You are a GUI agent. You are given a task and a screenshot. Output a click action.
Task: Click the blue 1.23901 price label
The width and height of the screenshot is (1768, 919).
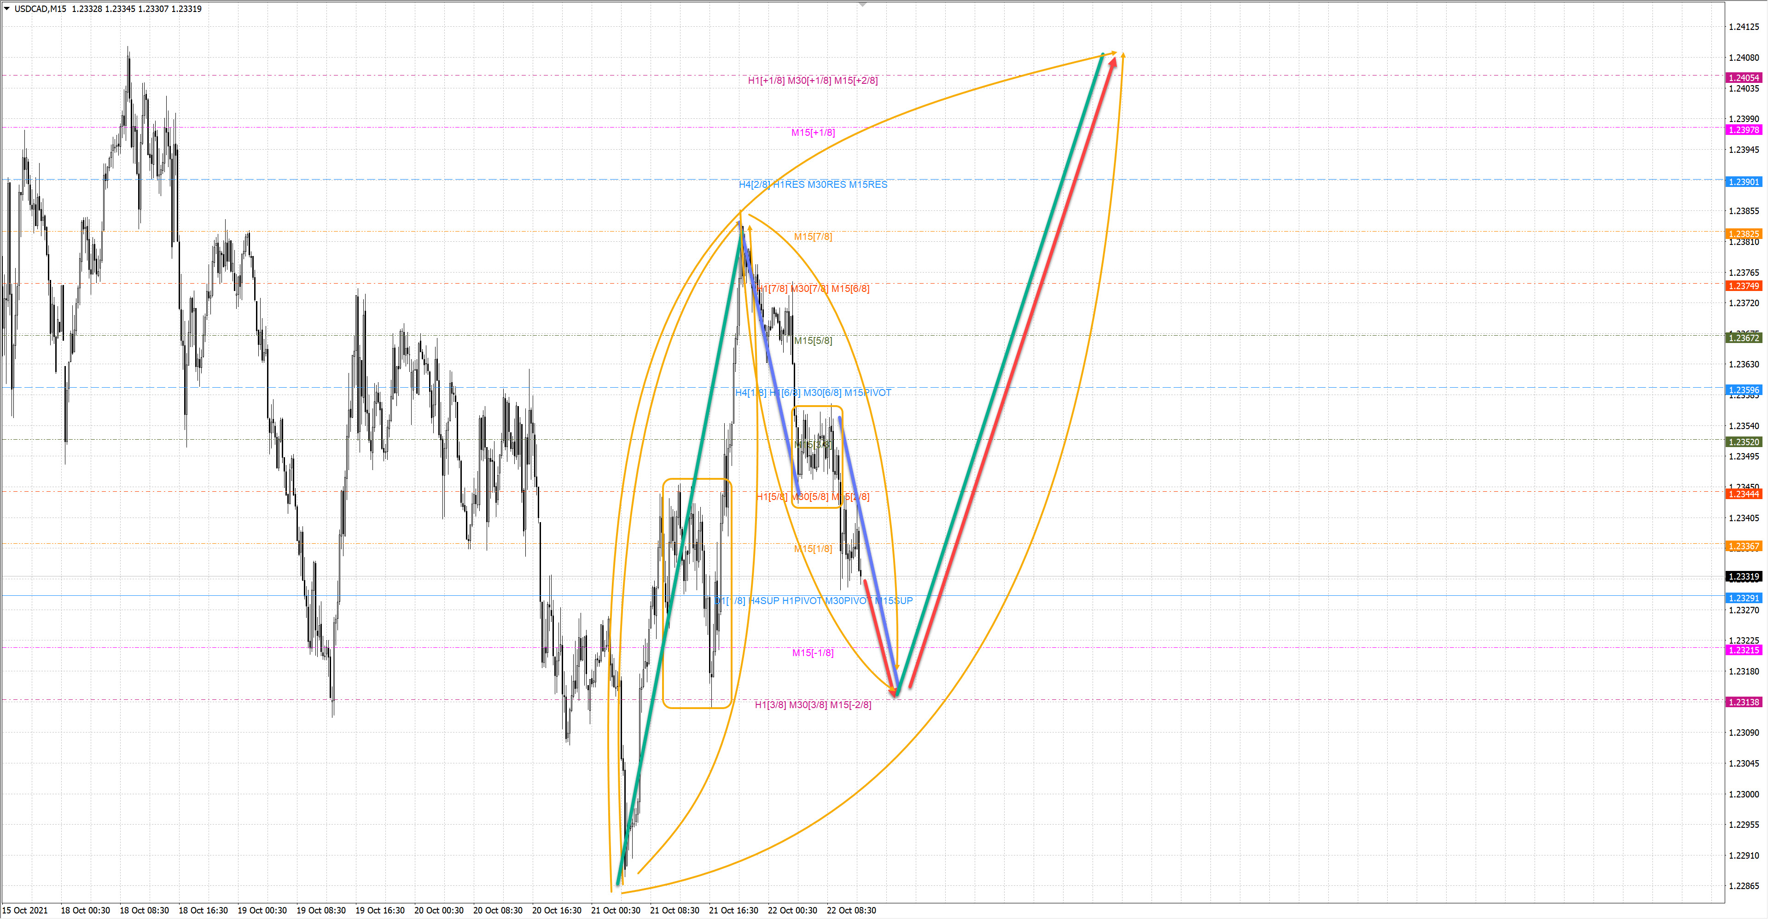pyautogui.click(x=1743, y=182)
